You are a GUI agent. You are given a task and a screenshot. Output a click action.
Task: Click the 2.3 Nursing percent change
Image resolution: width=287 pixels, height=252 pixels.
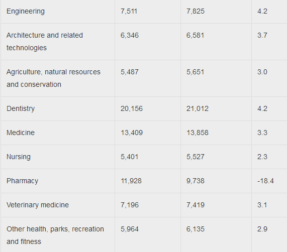click(262, 157)
